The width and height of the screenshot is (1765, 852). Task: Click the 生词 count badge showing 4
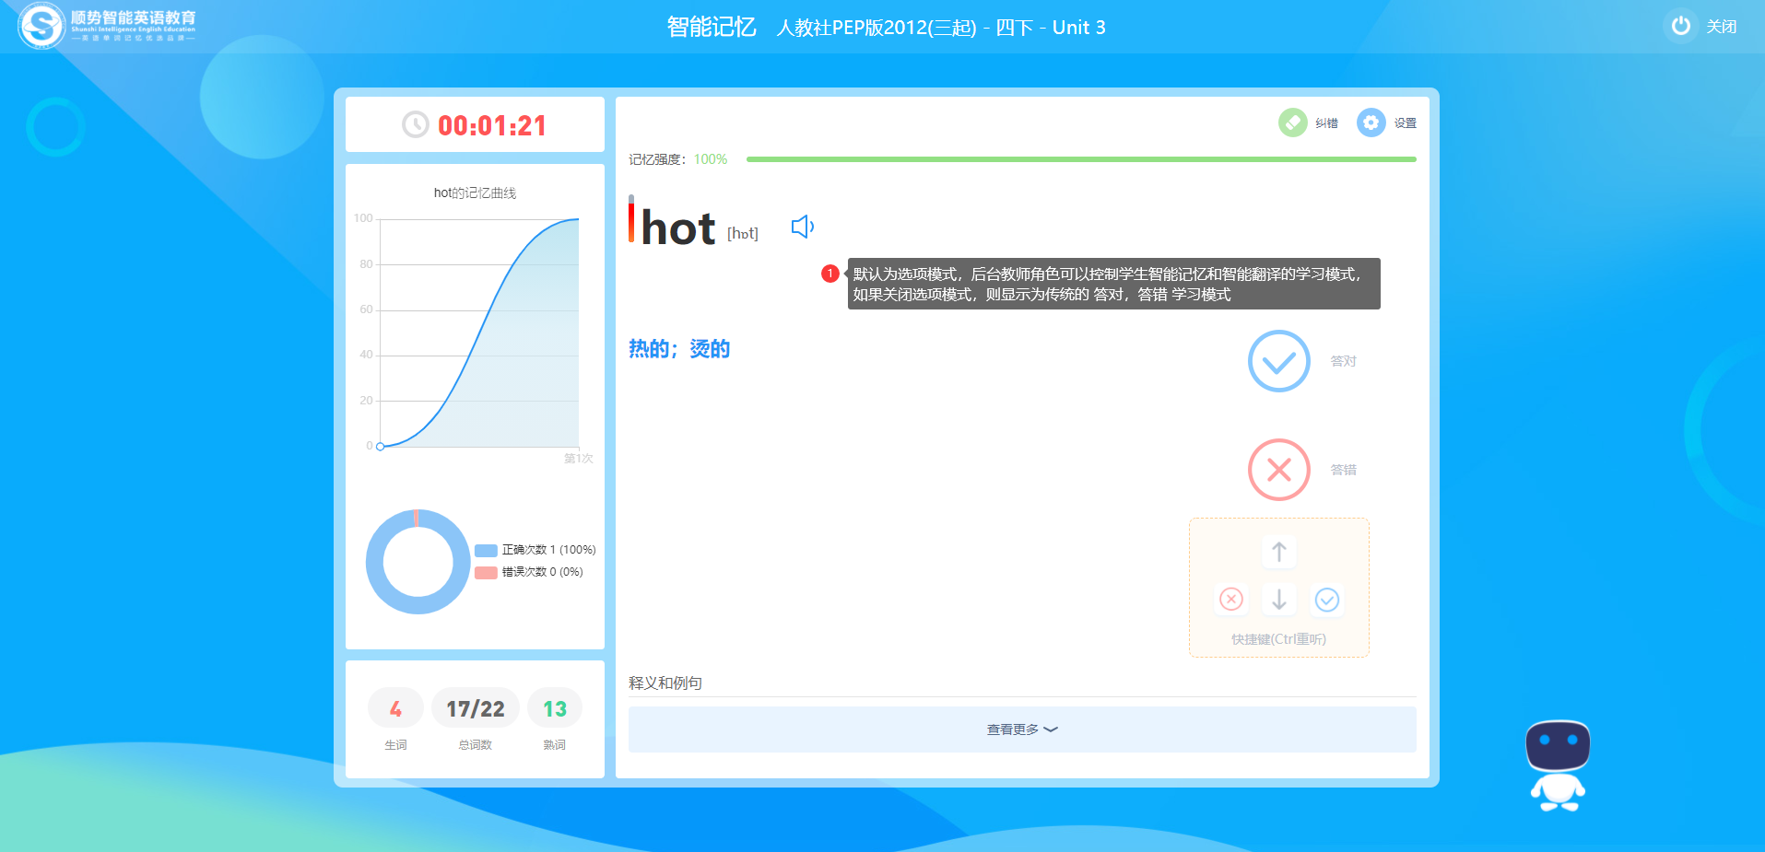(x=395, y=708)
